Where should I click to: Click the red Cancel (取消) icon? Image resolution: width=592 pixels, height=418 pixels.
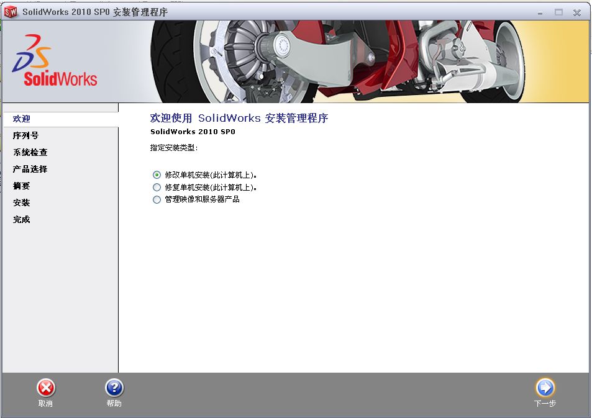[x=46, y=388]
